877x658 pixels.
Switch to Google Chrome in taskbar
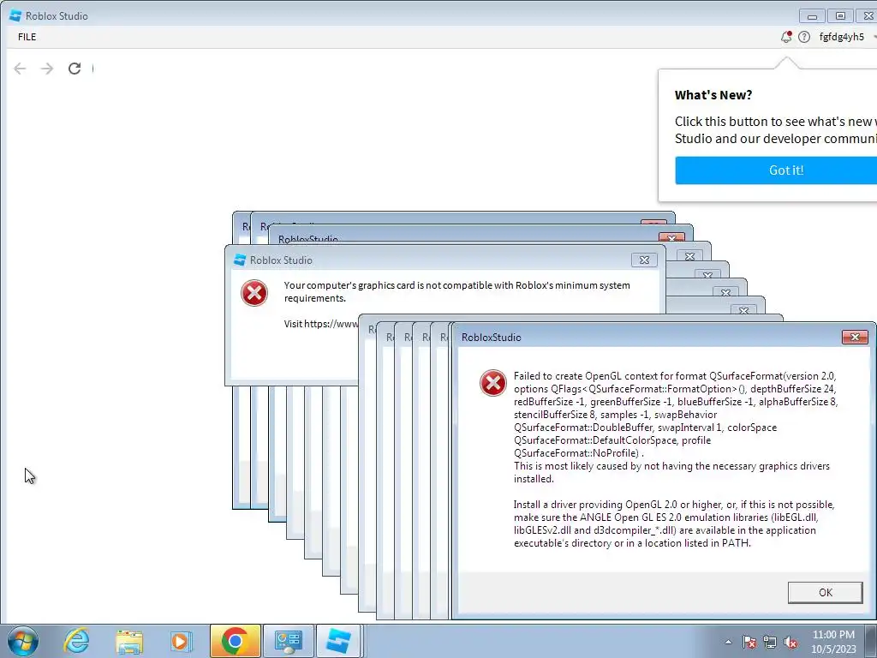pyautogui.click(x=235, y=641)
